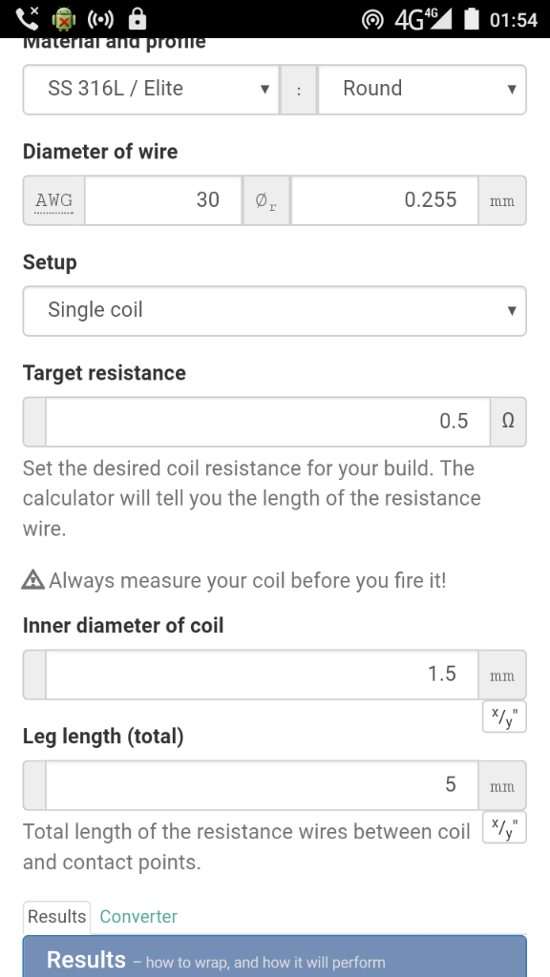
Task: Tap the lock icon in status bar
Action: [x=137, y=19]
